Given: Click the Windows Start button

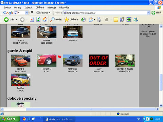Looking at the screenshot, I should click(x=10, y=119).
